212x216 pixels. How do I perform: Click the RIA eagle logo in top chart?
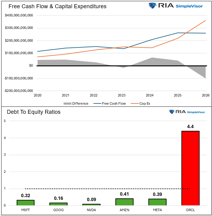[152, 6]
